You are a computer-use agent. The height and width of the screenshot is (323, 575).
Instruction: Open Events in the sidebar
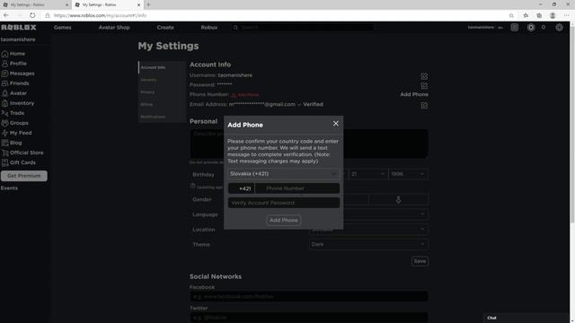point(9,188)
